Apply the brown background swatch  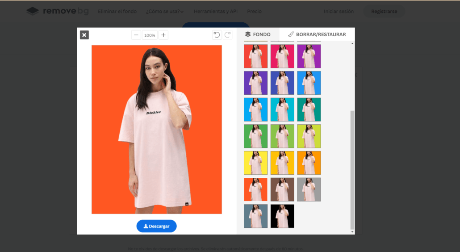282,189
